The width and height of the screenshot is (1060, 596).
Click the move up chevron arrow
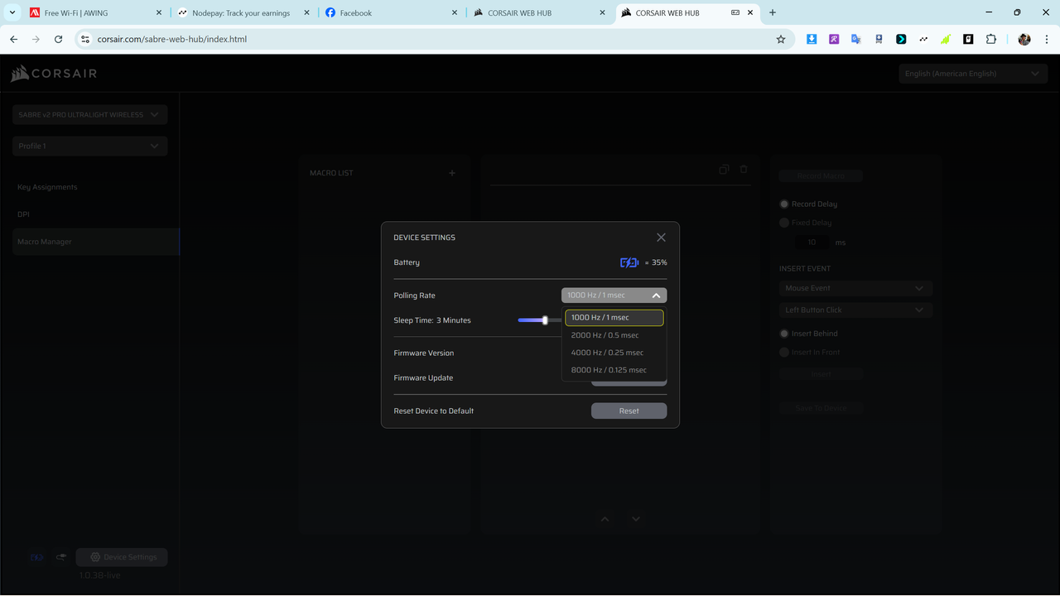(605, 519)
